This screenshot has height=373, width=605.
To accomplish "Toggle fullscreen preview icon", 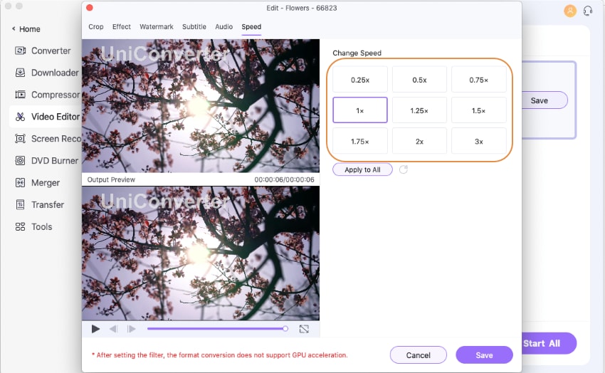I will pos(304,329).
